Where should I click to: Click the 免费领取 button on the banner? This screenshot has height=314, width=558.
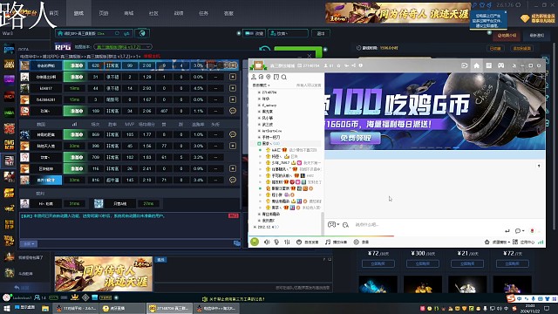tap(356, 138)
